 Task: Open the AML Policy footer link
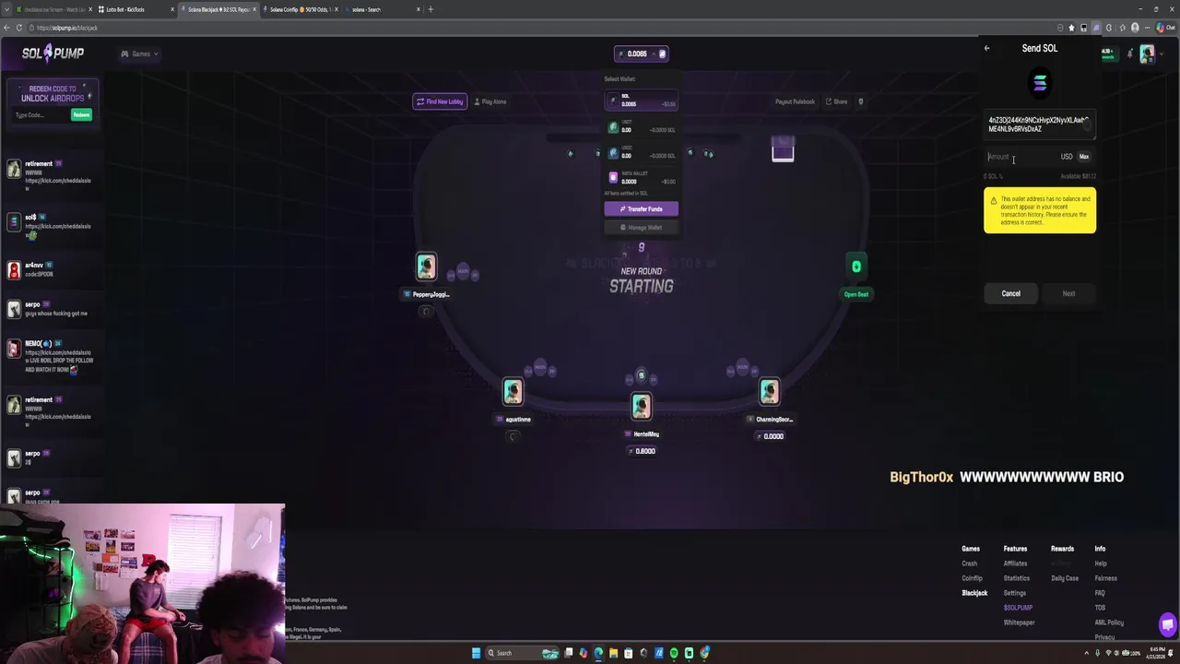[x=1109, y=622]
